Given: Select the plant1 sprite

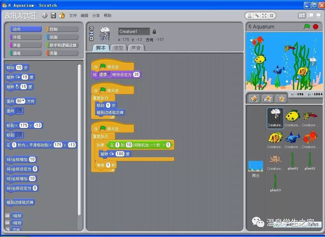Looking at the screenshot, I should tap(292, 161).
